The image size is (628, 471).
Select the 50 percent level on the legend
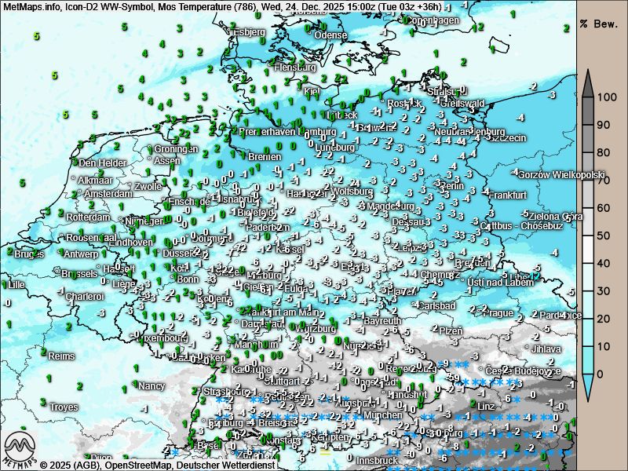pos(605,235)
